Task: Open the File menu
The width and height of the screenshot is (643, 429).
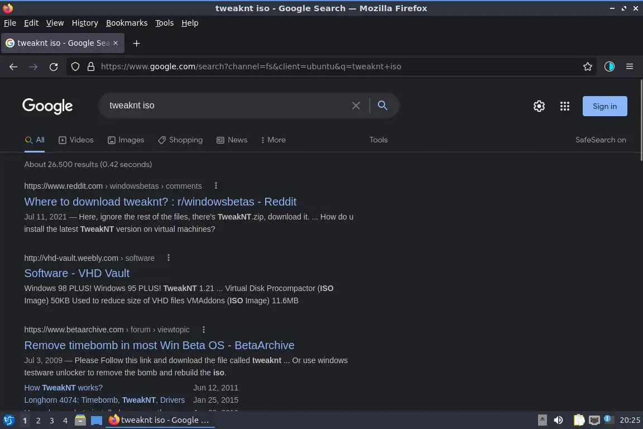Action: click(x=10, y=23)
